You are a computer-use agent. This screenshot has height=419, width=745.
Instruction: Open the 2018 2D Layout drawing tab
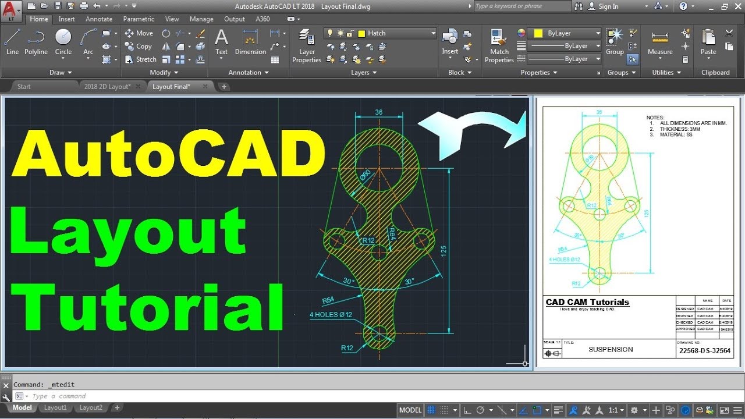coord(107,87)
